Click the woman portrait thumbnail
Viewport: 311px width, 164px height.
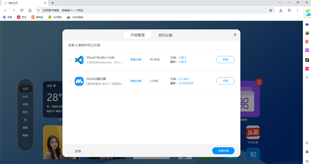pos(53,142)
